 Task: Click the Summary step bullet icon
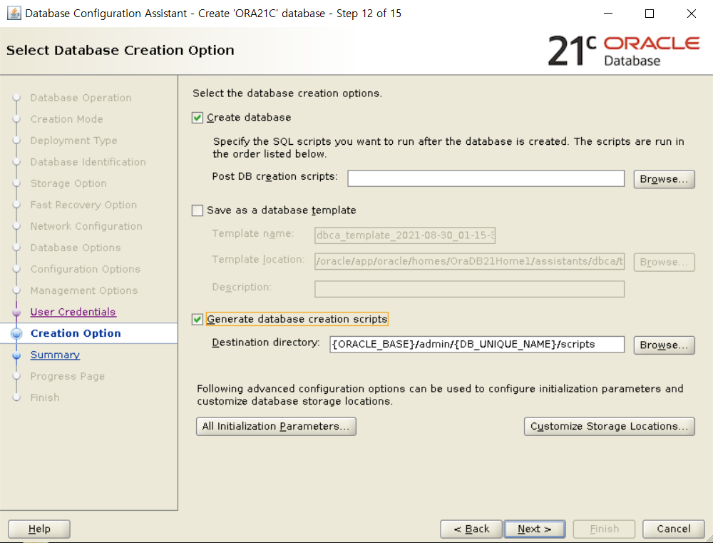click(x=16, y=355)
